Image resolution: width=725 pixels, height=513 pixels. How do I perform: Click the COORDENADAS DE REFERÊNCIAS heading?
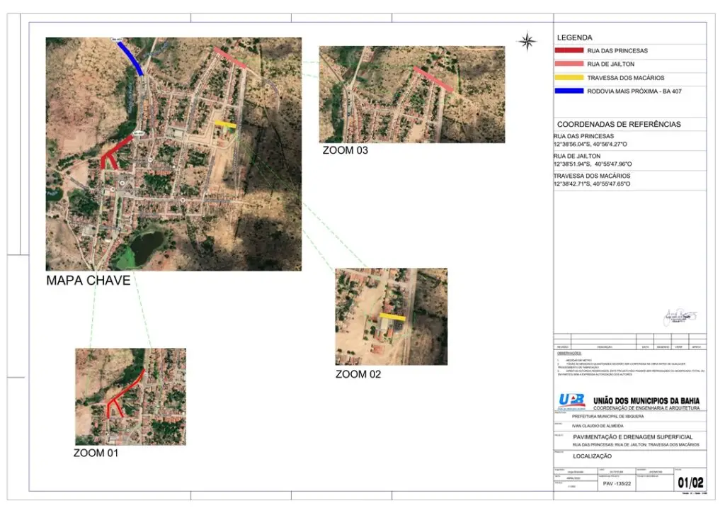tap(619, 125)
